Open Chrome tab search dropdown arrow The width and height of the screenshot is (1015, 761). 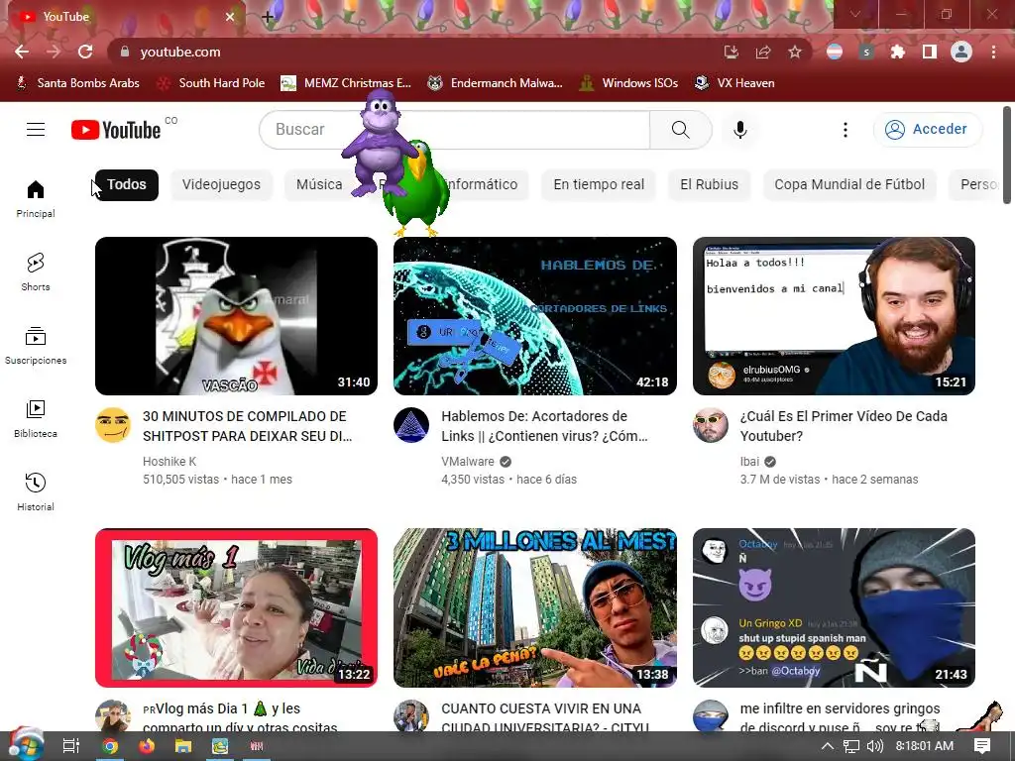[855, 14]
